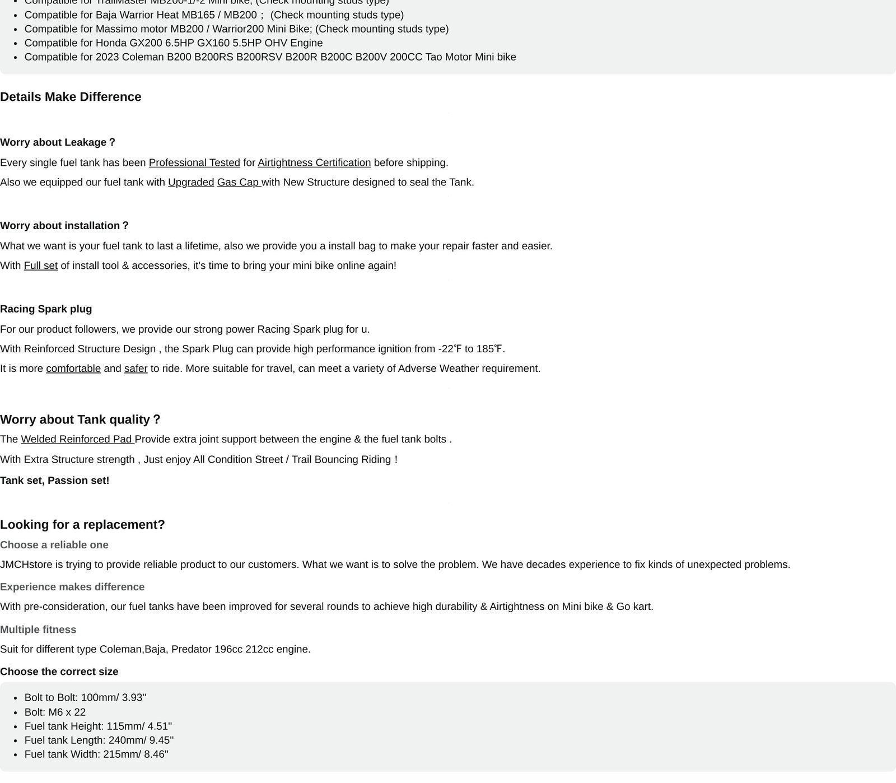Click the Multiple fitness subheading
Screen dimensions: 896x783
pos(38,630)
